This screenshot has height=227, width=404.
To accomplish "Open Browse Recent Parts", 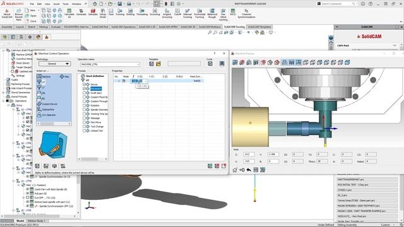I will [x=19, y=15].
